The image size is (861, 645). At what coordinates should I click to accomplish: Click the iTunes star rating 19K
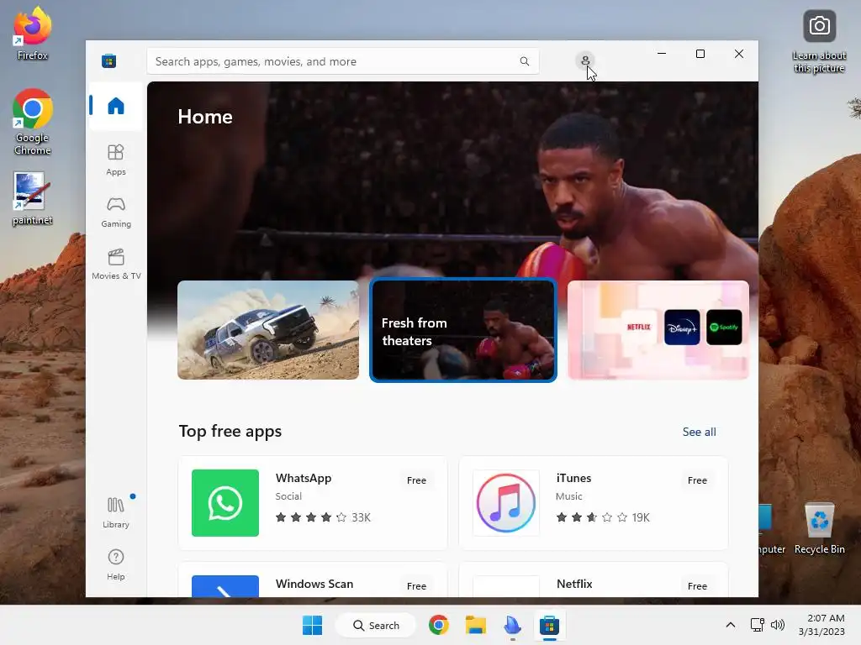coord(603,517)
